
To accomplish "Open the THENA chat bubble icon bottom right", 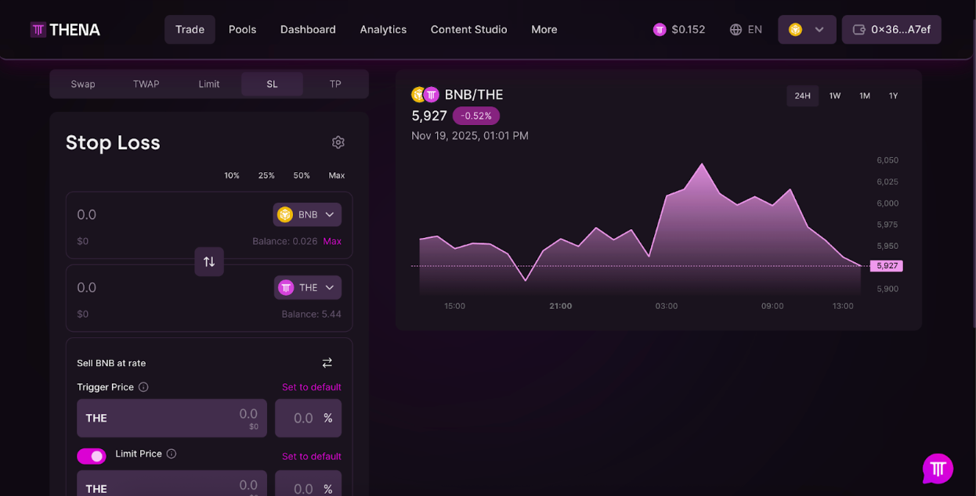I will (x=938, y=468).
